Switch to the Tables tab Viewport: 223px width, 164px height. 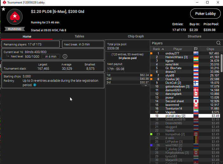click(79, 36)
